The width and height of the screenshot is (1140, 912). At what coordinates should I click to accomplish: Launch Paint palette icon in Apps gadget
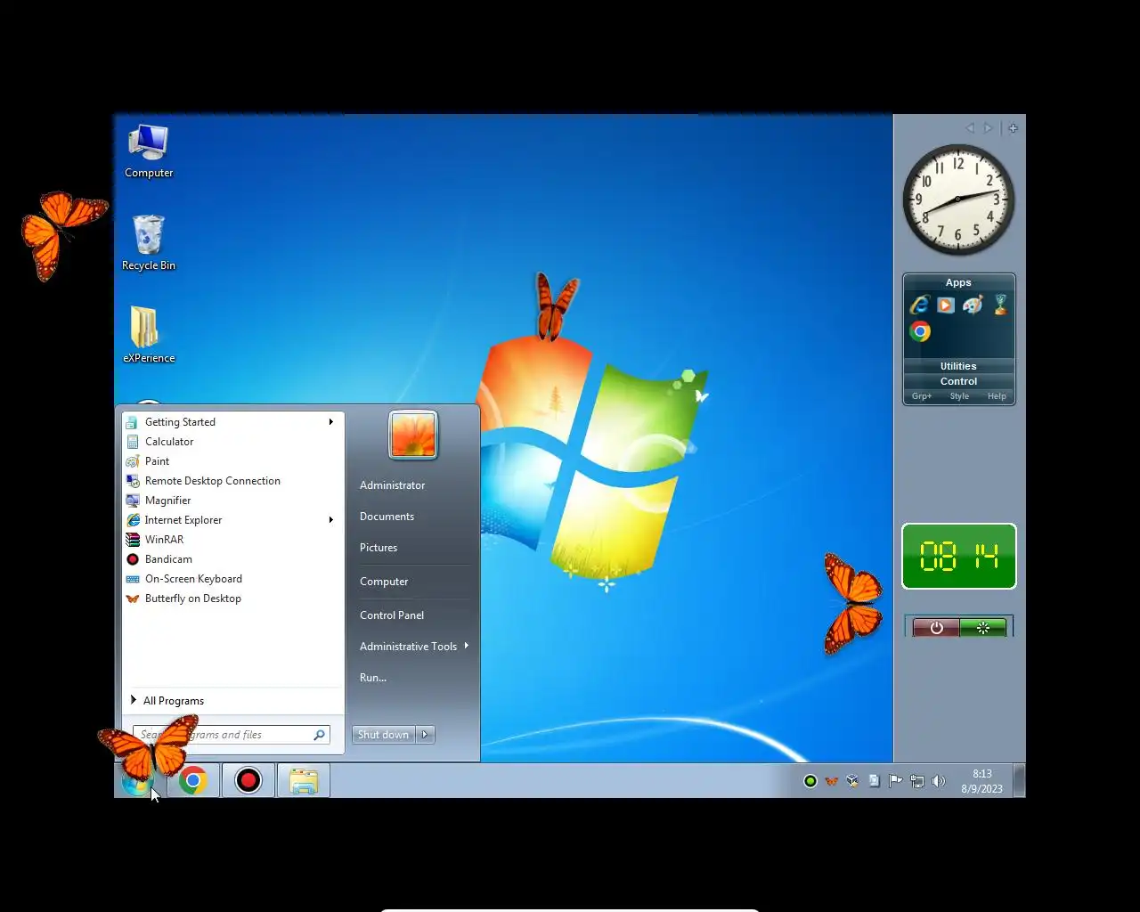(973, 305)
